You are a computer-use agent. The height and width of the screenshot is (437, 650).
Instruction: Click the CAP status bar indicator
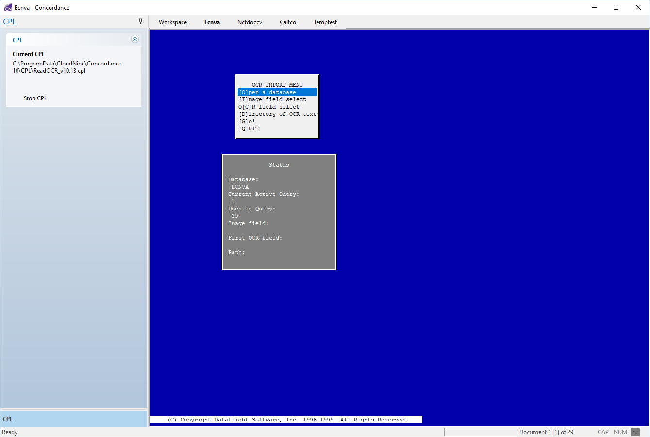tap(603, 432)
